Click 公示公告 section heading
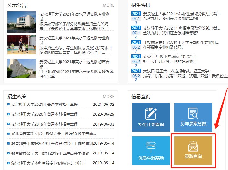228x170 pixels. [17, 5]
